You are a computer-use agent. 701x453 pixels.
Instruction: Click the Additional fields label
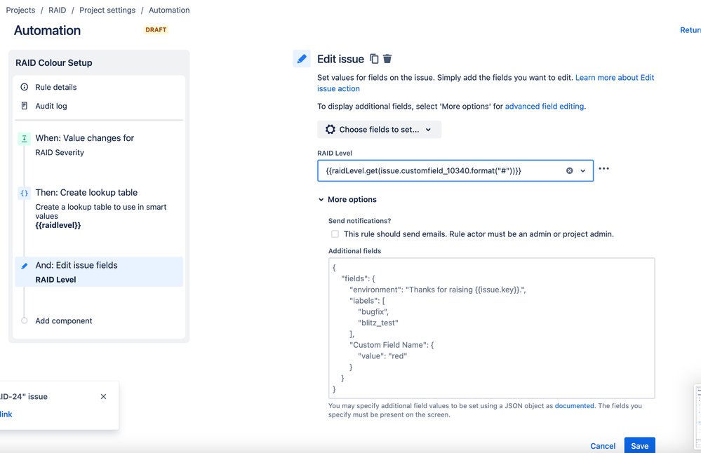tap(354, 251)
